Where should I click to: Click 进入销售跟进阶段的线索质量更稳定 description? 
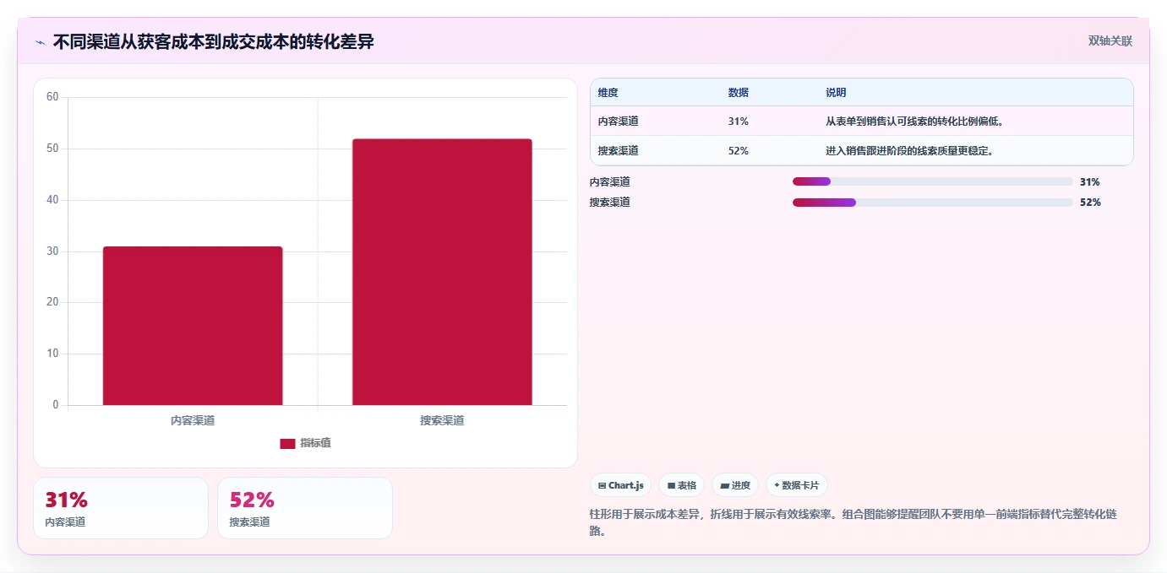[x=908, y=151]
